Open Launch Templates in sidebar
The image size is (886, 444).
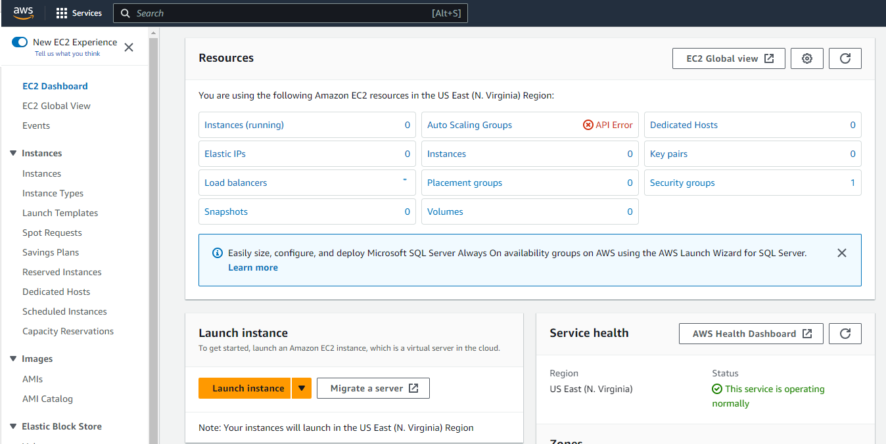tap(60, 213)
